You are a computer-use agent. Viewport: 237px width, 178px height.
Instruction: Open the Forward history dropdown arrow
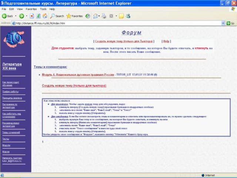click(x=27, y=16)
